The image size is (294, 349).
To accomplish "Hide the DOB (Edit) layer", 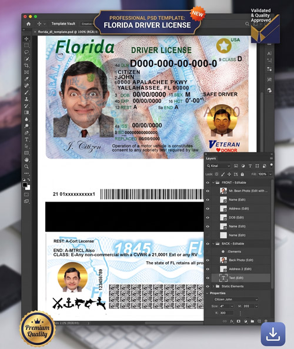I will click(x=208, y=217).
